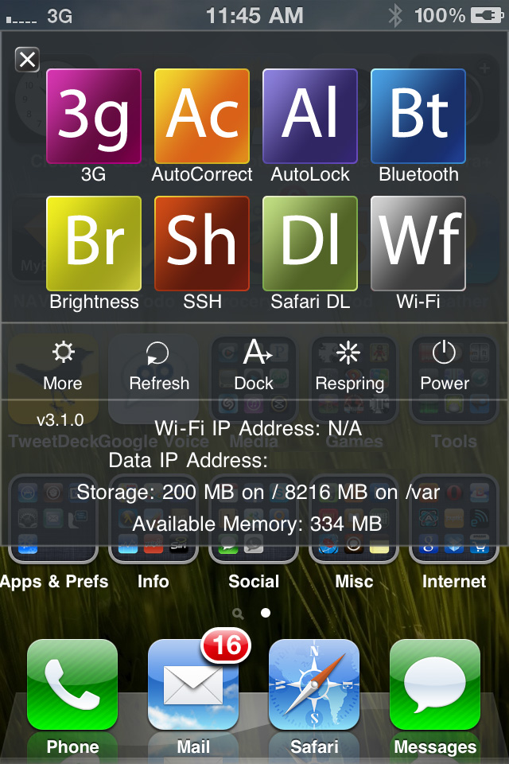Tap the v3.1.0 version label
Image resolution: width=509 pixels, height=764 pixels.
point(60,420)
